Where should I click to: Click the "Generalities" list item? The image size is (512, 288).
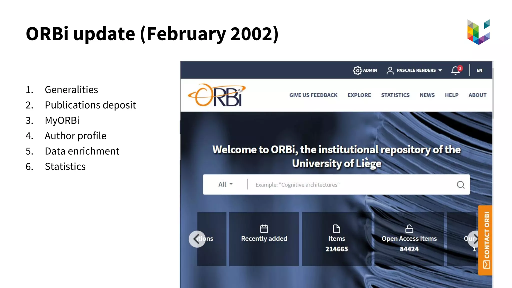(71, 90)
